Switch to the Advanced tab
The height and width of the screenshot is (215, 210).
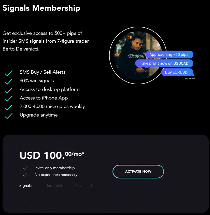point(83,186)
